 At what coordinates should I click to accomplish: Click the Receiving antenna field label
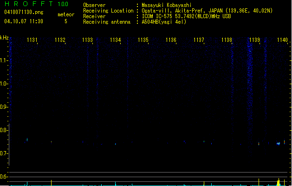pyautogui.click(x=107, y=22)
